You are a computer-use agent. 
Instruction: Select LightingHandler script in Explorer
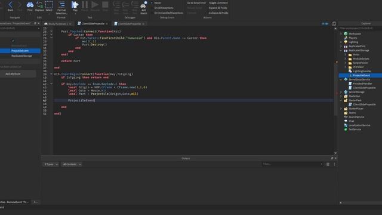coord(362,71)
